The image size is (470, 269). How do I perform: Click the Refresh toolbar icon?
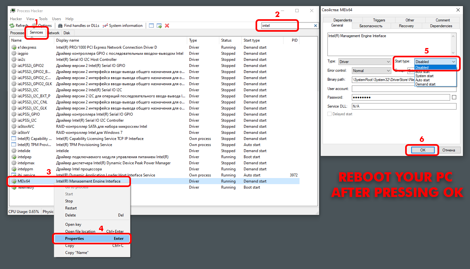[x=12, y=26]
